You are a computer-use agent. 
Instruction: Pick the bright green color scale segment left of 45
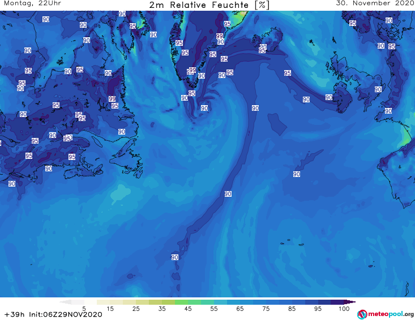click(x=181, y=302)
